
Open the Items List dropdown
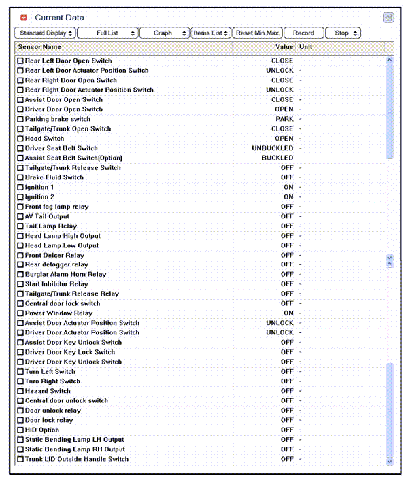[x=211, y=33]
